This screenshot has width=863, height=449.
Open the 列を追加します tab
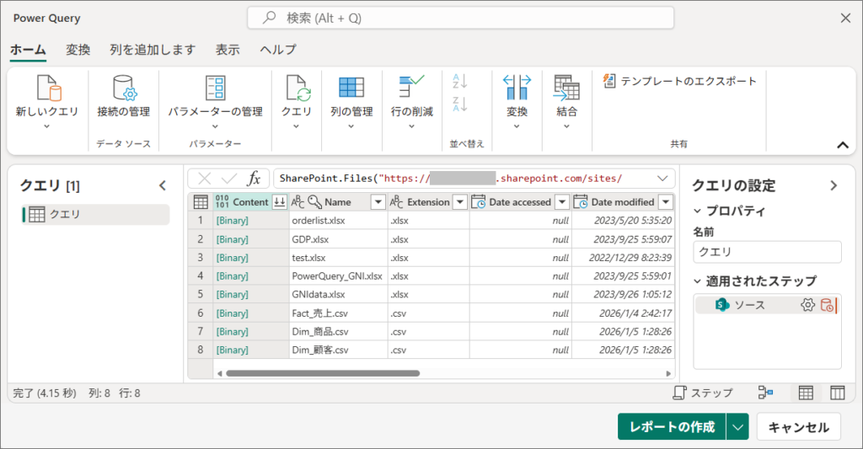[153, 50]
